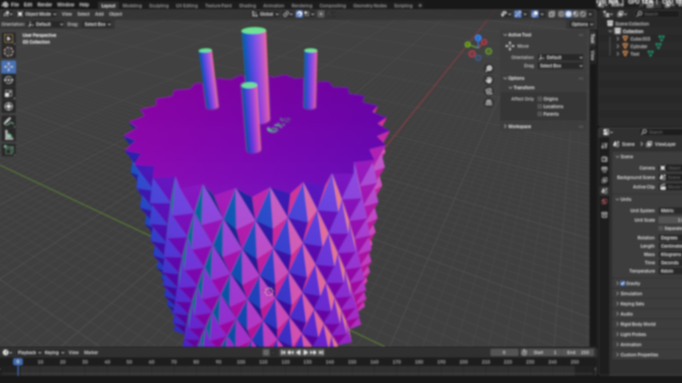Select the Scale tool
Viewport: 682px width, 383px height.
tap(9, 94)
